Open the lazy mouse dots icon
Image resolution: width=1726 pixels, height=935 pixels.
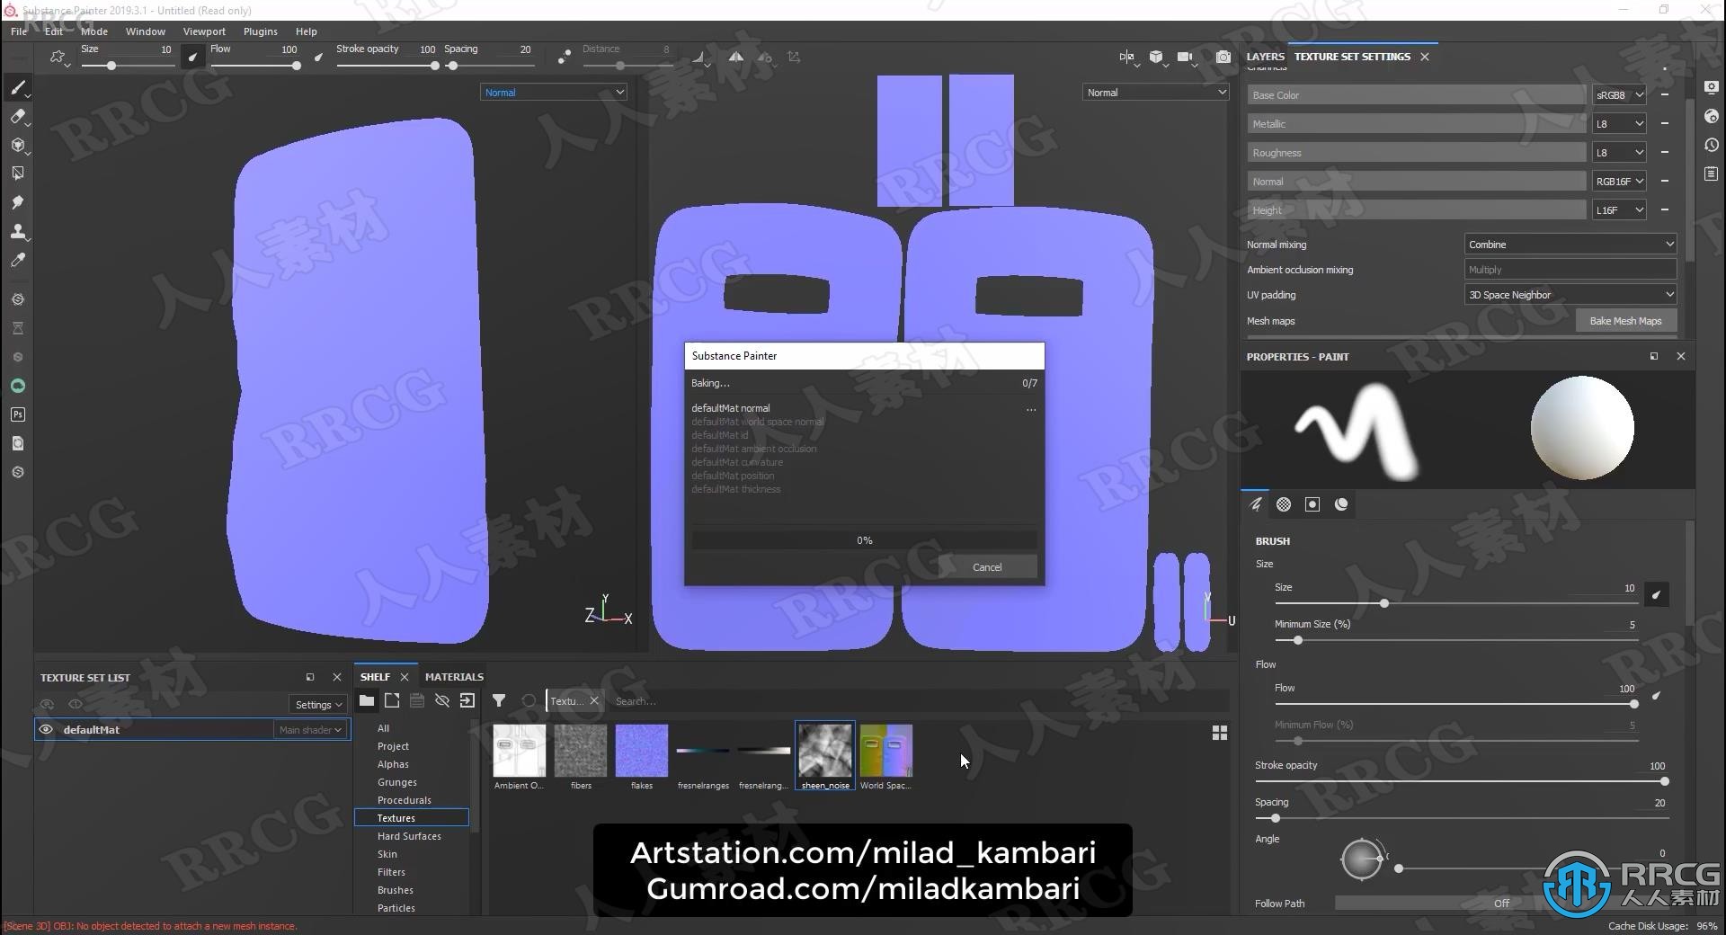pos(564,57)
